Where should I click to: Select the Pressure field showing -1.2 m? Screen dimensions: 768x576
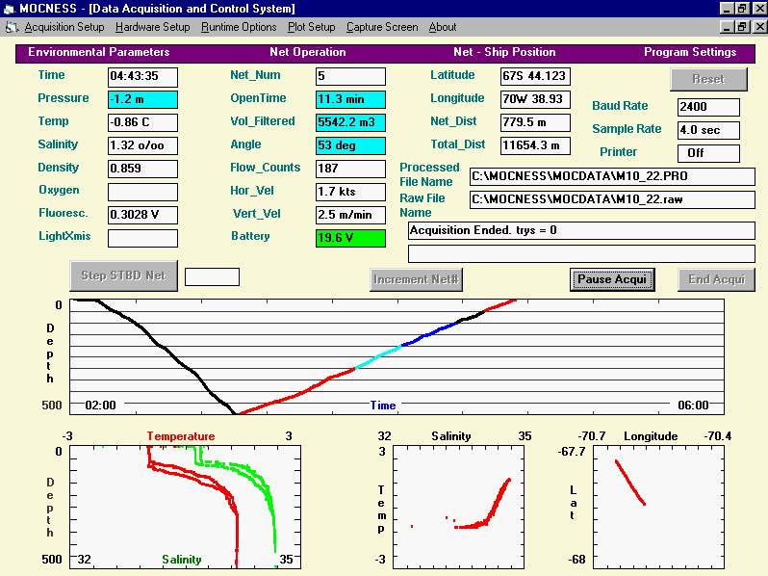(142, 99)
